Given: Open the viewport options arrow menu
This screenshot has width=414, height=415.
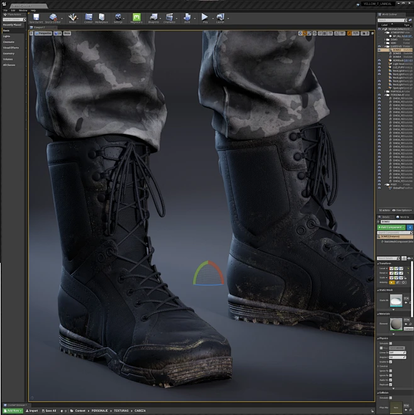Looking at the screenshot, I should 31,33.
